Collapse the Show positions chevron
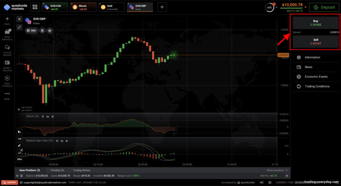The image size is (341, 186). pyautogui.click(x=286, y=170)
